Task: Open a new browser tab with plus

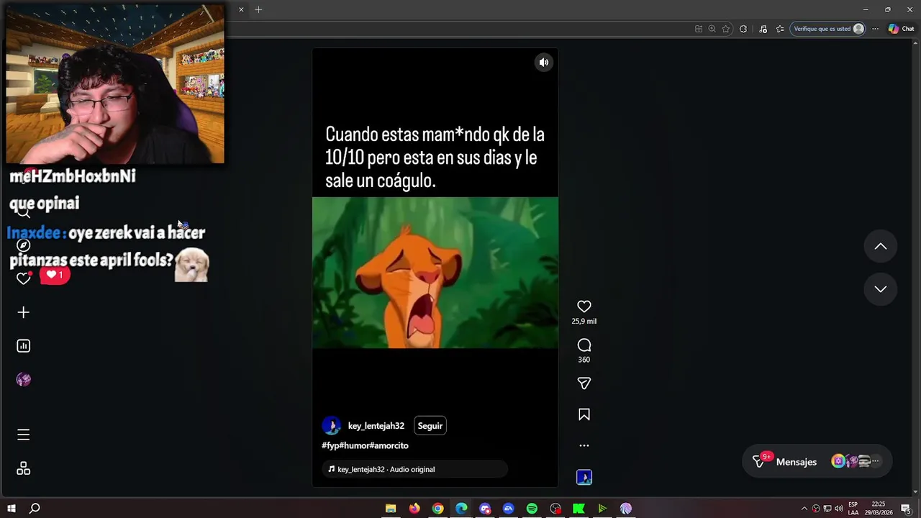Action: pos(258,9)
